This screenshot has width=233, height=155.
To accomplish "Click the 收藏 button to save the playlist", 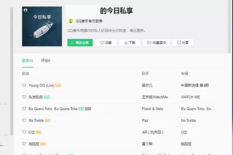I will [x=106, y=43].
